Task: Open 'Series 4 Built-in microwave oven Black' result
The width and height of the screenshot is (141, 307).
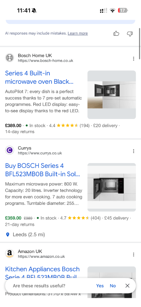Action: (x=39, y=77)
